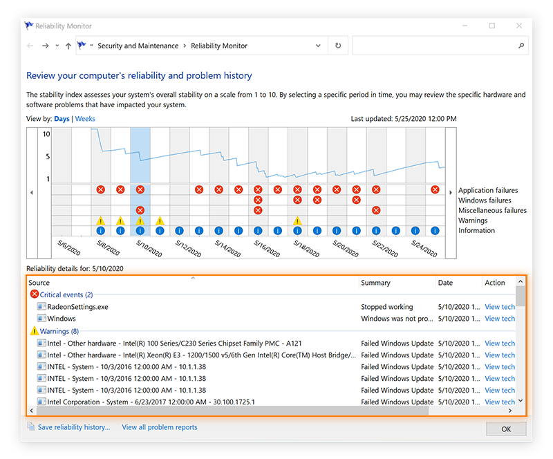This screenshot has width=553, height=459.
Task: Switch chart view to Days
Action: coord(62,119)
